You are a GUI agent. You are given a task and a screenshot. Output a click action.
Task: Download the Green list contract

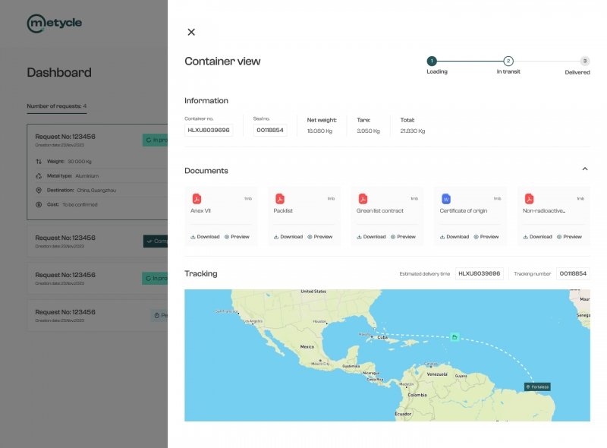pos(371,237)
